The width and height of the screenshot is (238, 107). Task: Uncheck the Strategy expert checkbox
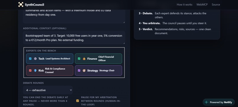(79, 71)
